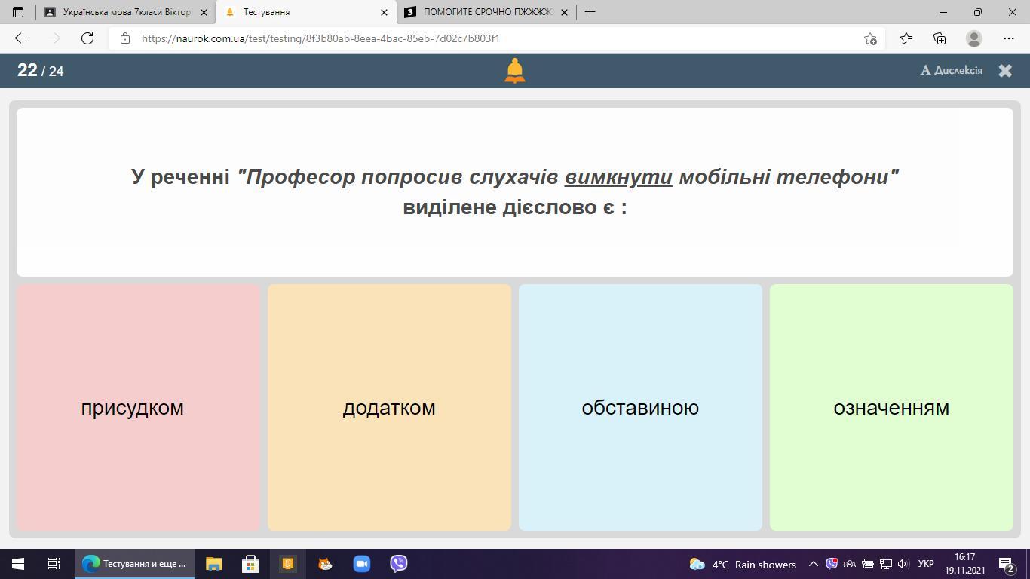Refresh the current page

(x=87, y=38)
